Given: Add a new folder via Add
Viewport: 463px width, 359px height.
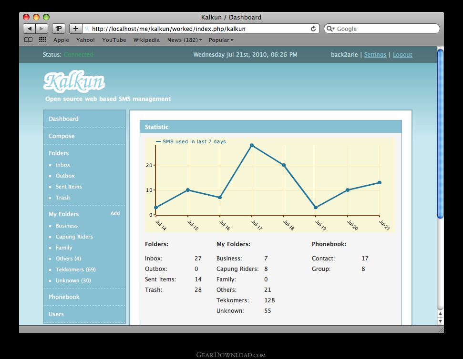Looking at the screenshot, I should pos(115,213).
